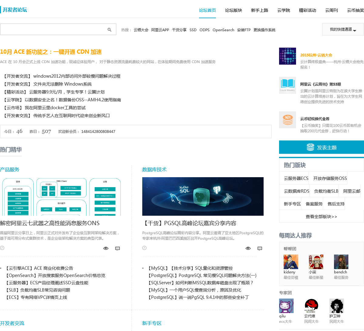
Task: Open 新手上路 nav item
Action: (x=260, y=10)
